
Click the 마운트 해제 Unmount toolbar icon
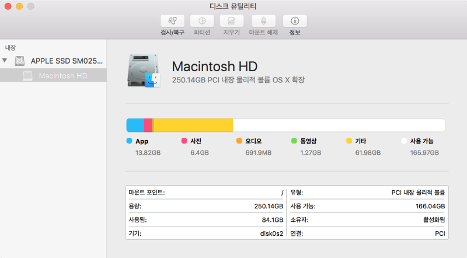(263, 21)
